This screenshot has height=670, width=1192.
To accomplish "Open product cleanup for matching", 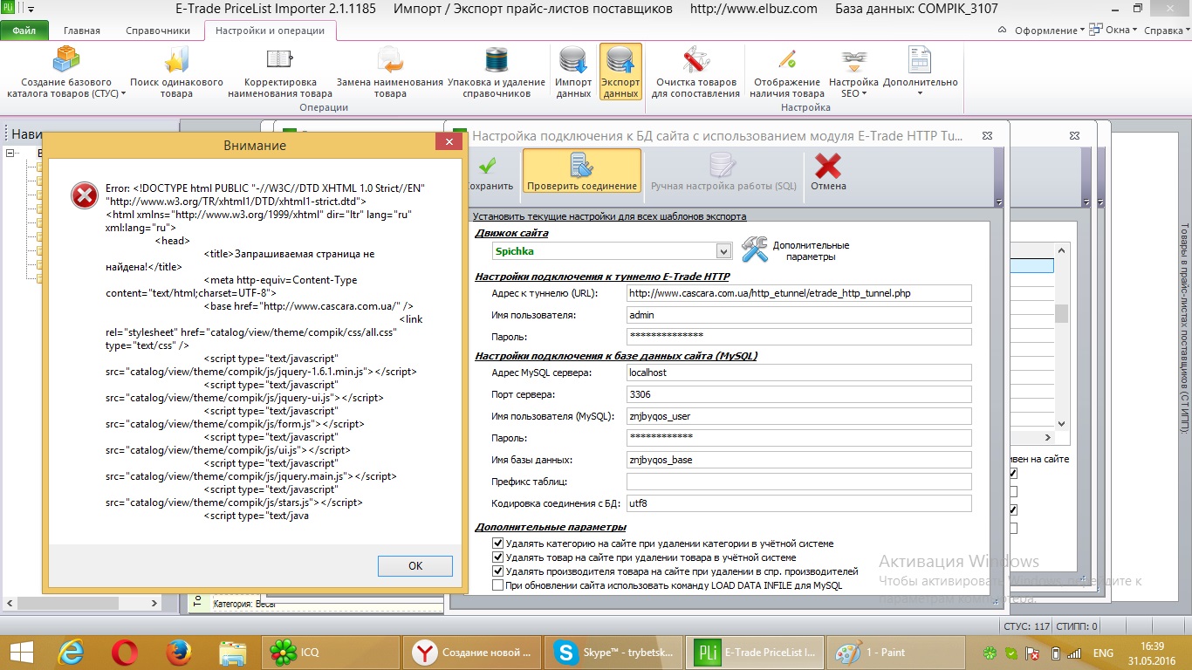I will coord(695,72).
